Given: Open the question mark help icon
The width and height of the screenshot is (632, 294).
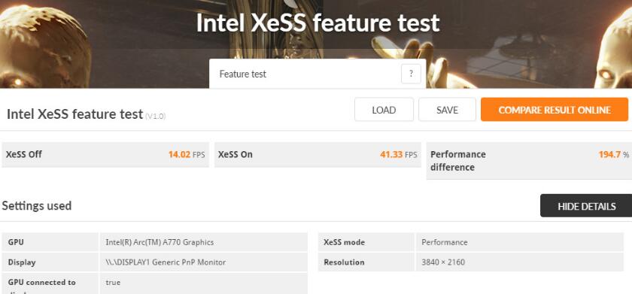Looking at the screenshot, I should pos(411,74).
